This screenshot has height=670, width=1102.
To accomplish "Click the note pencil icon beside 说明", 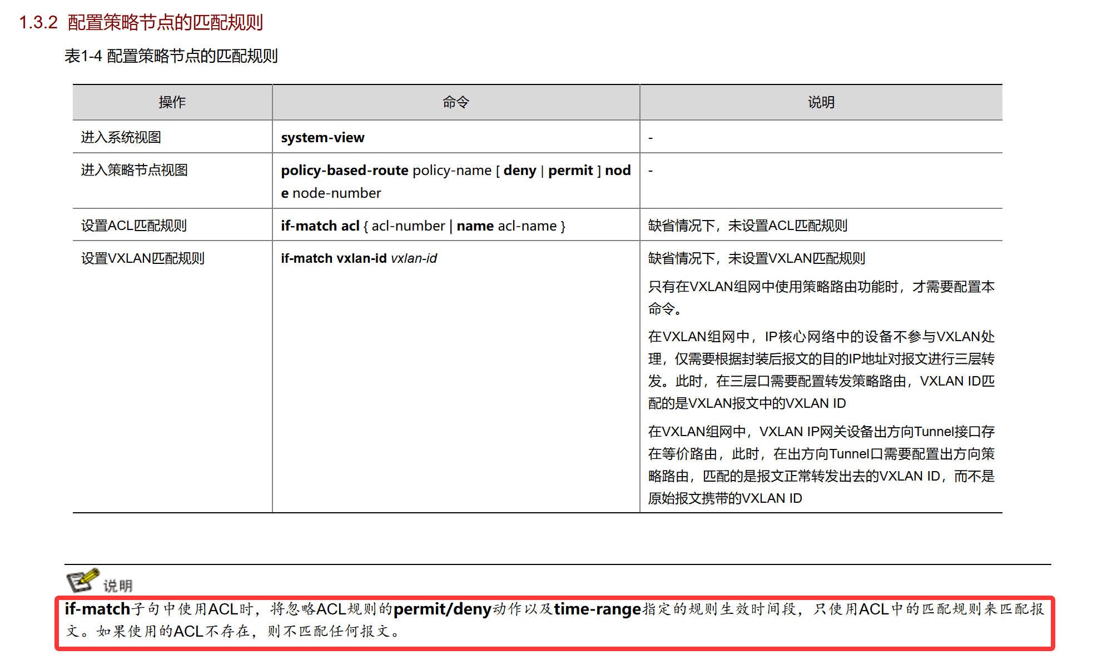I will click(x=83, y=581).
